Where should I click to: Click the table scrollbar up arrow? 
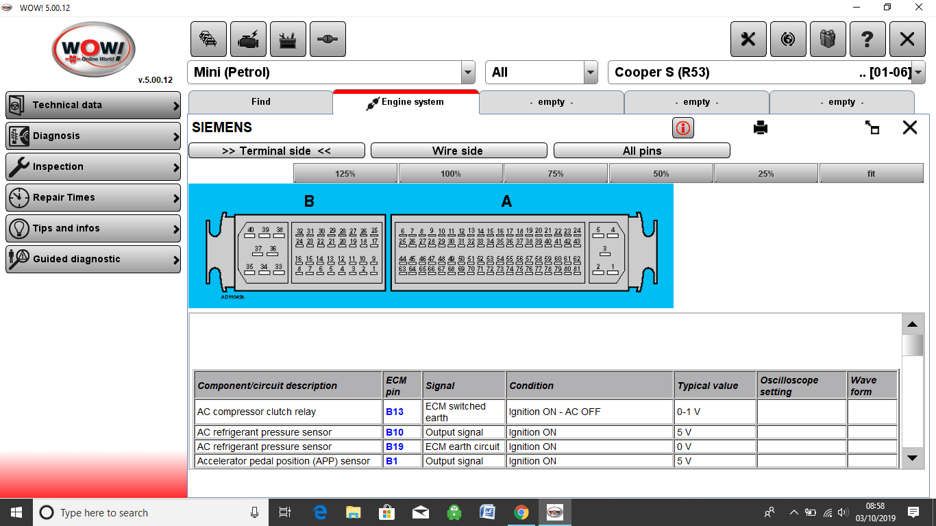[x=912, y=325]
